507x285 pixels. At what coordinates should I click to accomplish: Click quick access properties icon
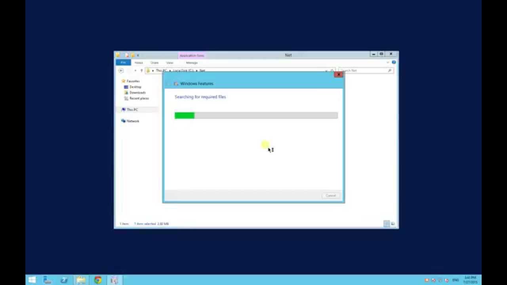coord(127,55)
